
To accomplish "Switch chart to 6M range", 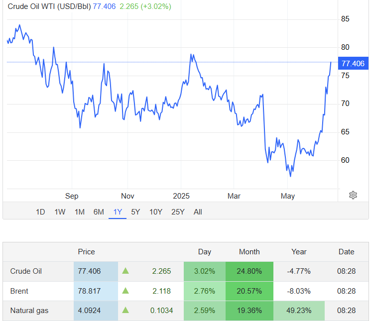I will pyautogui.click(x=99, y=212).
